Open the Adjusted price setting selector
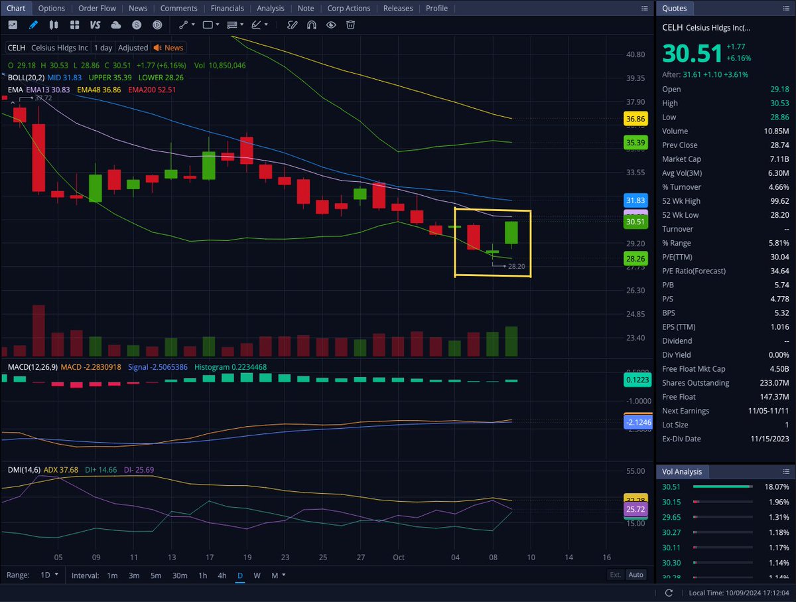This screenshot has height=602, width=796. click(133, 48)
